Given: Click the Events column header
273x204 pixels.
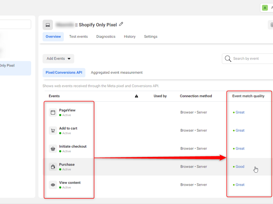Looking at the screenshot, I should 54,96.
